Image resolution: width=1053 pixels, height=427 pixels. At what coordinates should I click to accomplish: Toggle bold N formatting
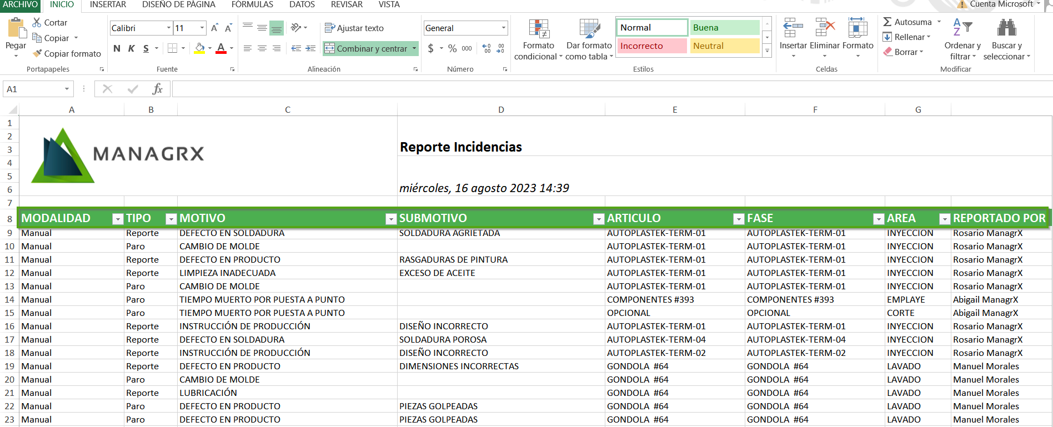[117, 48]
